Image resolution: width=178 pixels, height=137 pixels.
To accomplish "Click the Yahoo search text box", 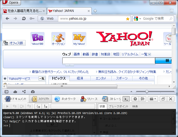I will click(x=109, y=61).
